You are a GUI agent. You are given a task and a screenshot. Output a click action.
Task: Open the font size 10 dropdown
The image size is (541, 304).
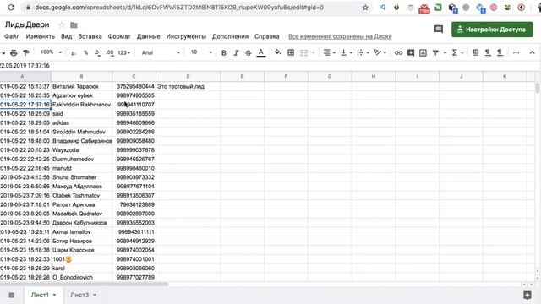201,52
